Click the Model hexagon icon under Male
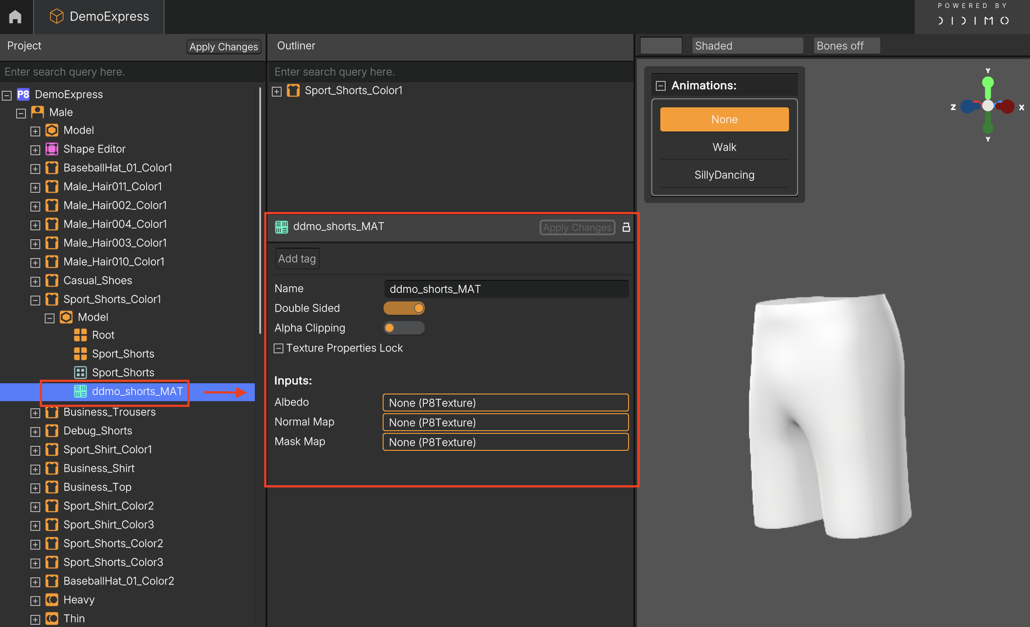The image size is (1030, 627). [x=52, y=130]
